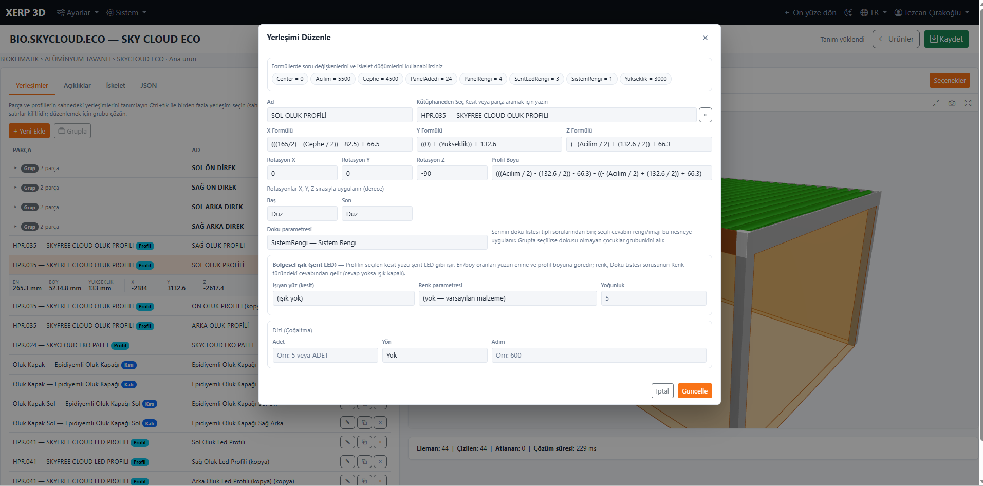The width and height of the screenshot is (983, 486).
Task: Toggle dark mode with the moon icon
Action: (x=848, y=12)
